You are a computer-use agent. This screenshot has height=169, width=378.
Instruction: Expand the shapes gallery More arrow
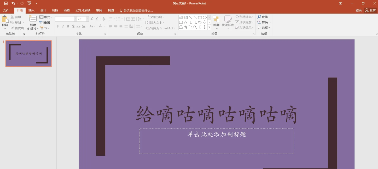(x=209, y=27)
